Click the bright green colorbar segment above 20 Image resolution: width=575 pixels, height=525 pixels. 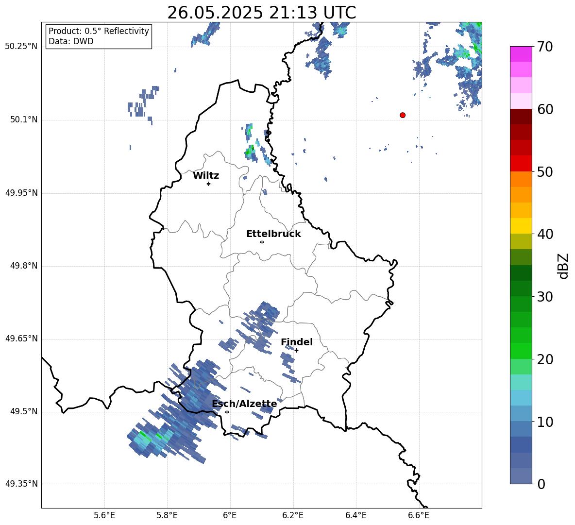[x=521, y=351]
